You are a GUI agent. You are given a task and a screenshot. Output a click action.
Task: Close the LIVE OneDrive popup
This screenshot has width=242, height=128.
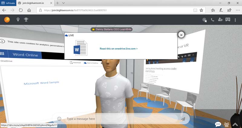click(x=181, y=35)
